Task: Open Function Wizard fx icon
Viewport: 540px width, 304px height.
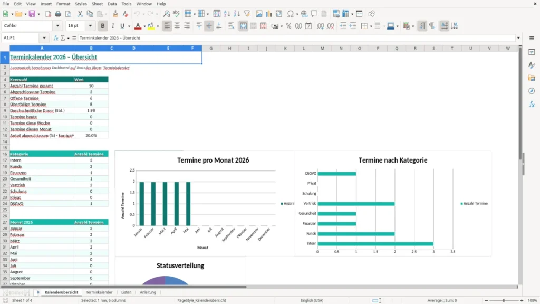Action: pos(56,38)
